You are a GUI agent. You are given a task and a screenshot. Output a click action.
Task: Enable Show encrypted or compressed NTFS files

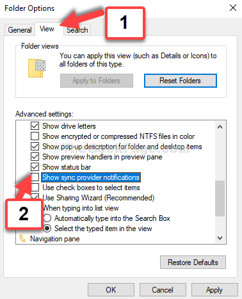pos(35,136)
